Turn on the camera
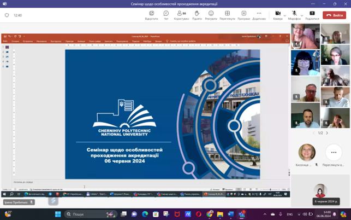 [278, 15]
